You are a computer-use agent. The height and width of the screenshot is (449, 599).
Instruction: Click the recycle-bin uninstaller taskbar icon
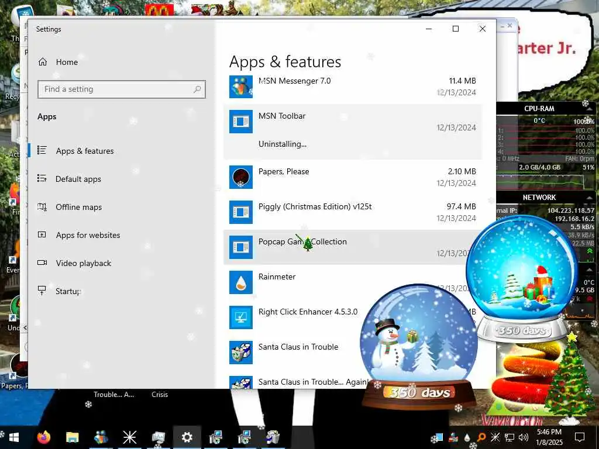coord(273,437)
